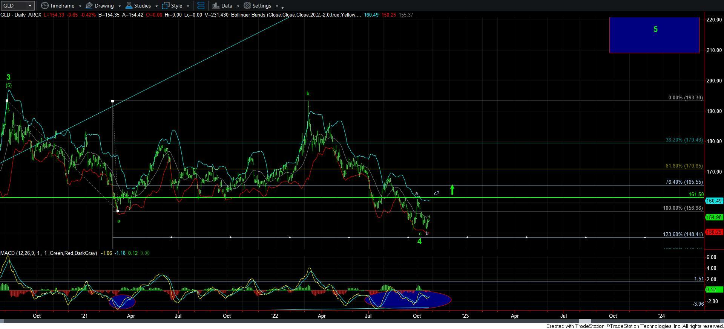Open the toolbar overflow arrow
This screenshot has height=329, width=724.
(x=283, y=7)
